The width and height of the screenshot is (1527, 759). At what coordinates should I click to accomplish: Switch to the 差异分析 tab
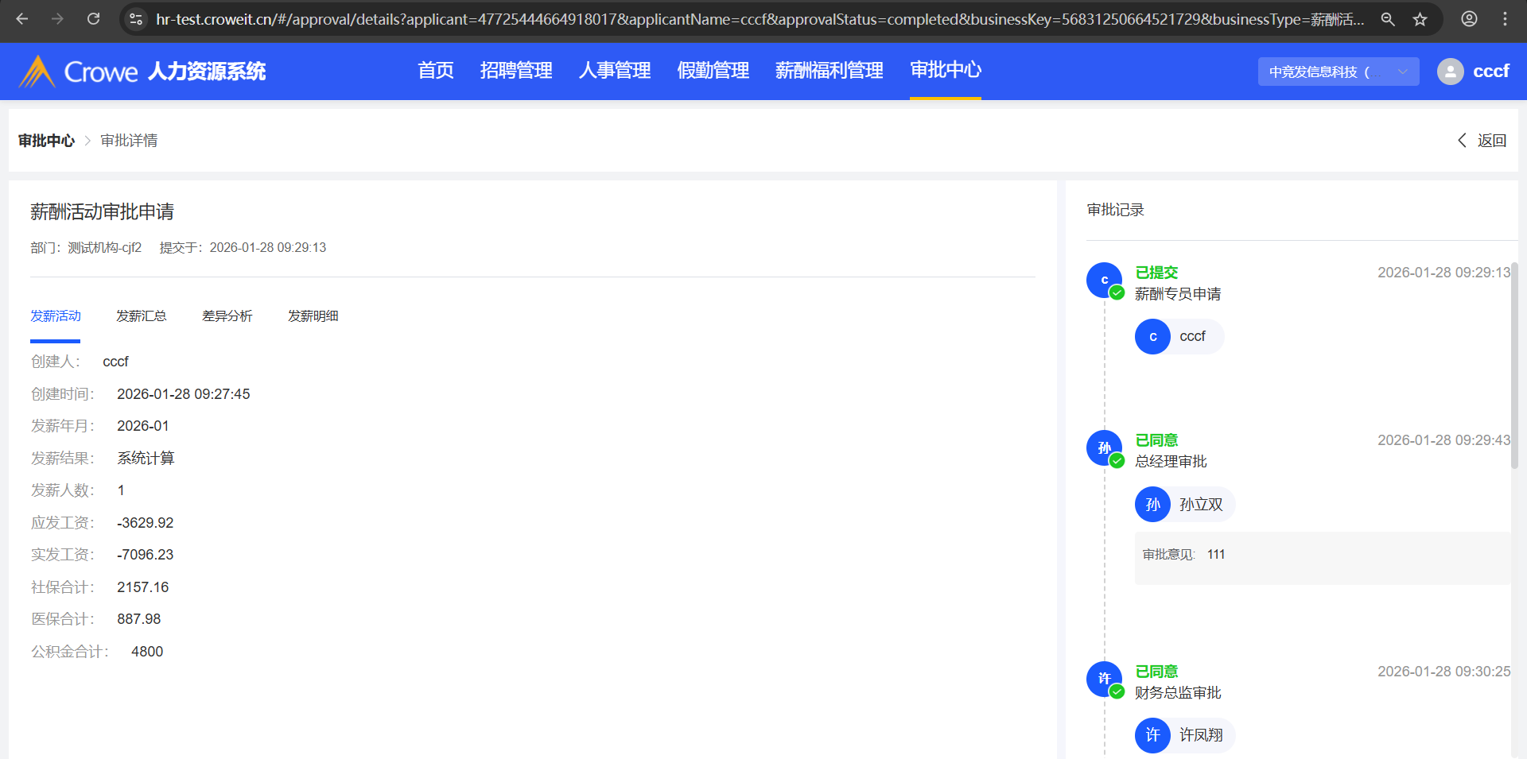tap(227, 316)
